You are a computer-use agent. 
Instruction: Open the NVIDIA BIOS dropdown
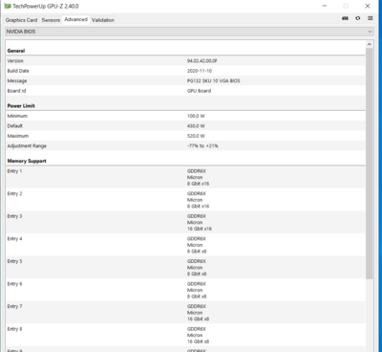[x=189, y=32]
